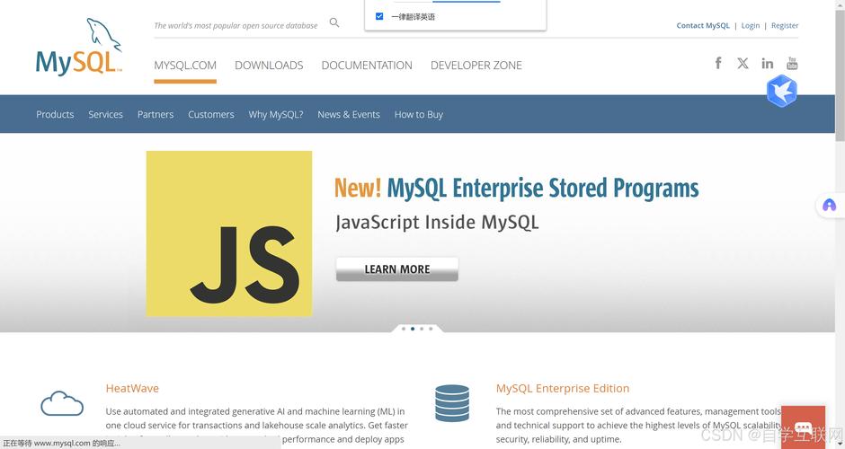The height and width of the screenshot is (449, 845).
Task: Open the HeatWave heading link
Action: tap(132, 388)
